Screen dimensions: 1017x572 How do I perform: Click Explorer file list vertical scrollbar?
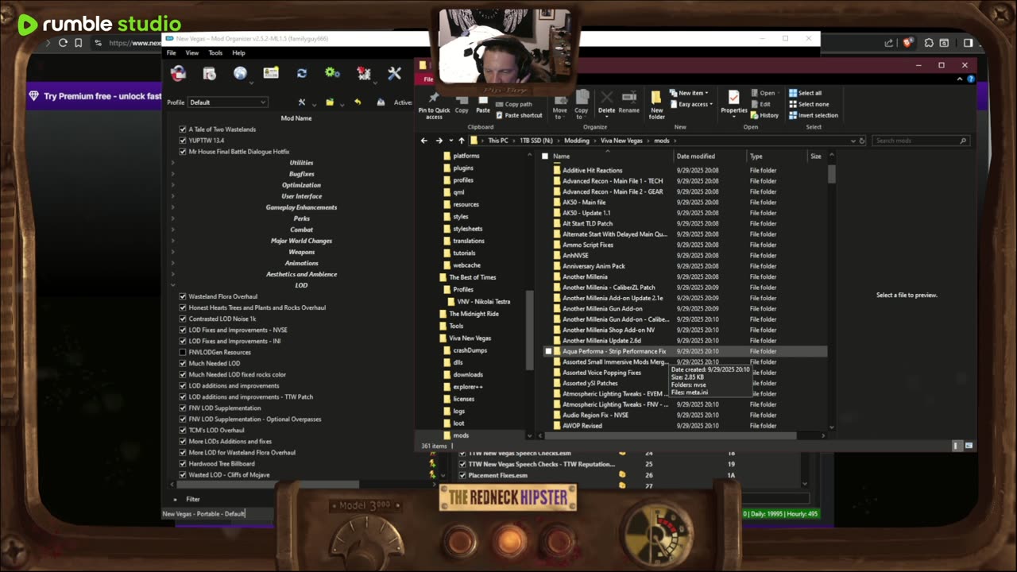tap(832, 174)
